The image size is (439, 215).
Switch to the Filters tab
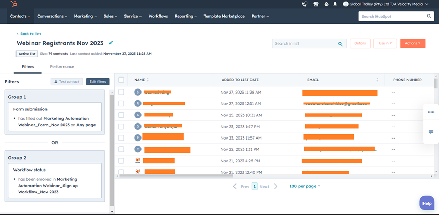[28, 67]
